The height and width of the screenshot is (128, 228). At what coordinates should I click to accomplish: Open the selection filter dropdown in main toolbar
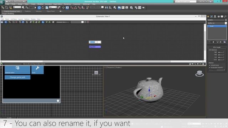pyautogui.click(x=17, y=7)
